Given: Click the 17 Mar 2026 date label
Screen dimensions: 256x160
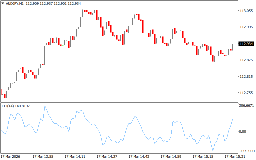Looking at the screenshot, I should pos(11,156).
